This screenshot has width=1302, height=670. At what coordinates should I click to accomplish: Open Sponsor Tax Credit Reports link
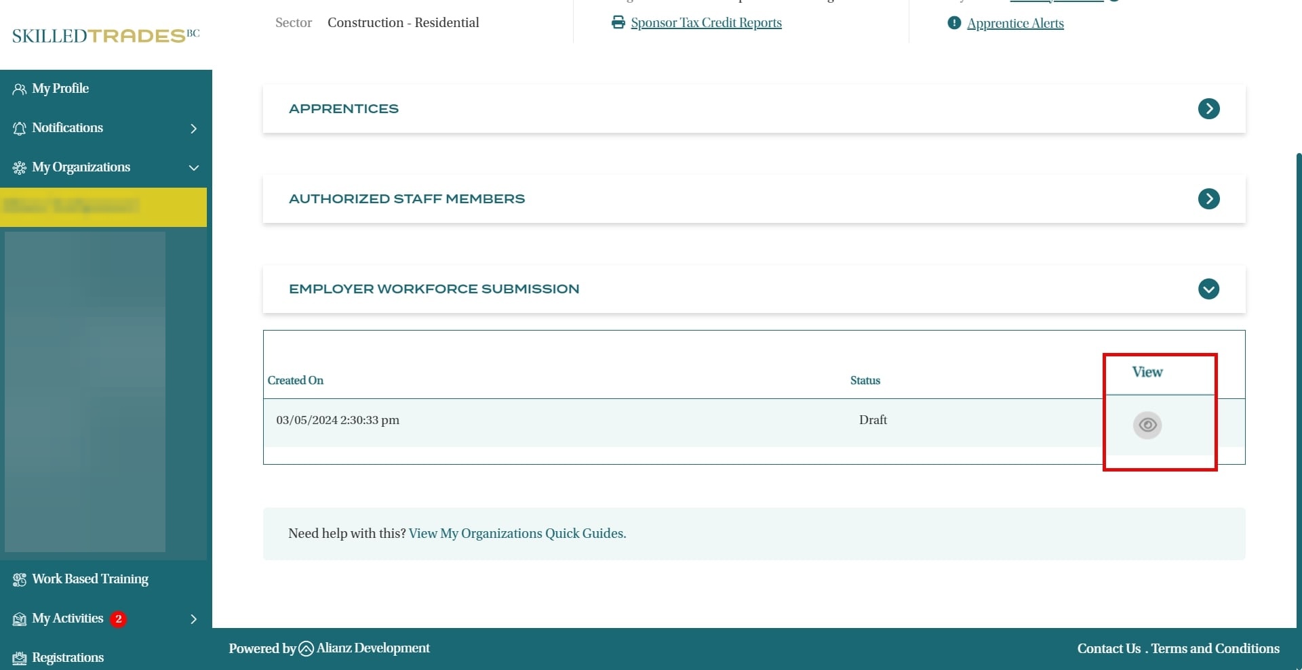point(706,22)
